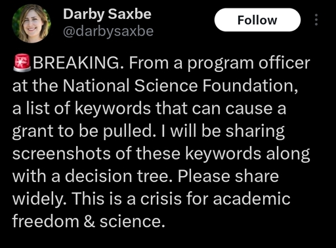The height and width of the screenshot is (248, 336).
Task: Click the text 'list of keywords'
Action: click(89, 109)
